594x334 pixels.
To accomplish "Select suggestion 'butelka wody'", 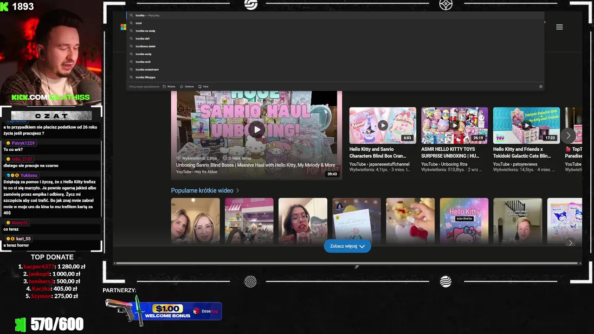I will click(335, 54).
